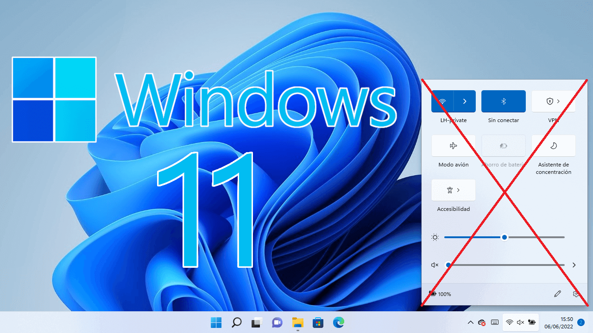
Task: Open Microsoft Store from the taskbar
Action: click(318, 322)
